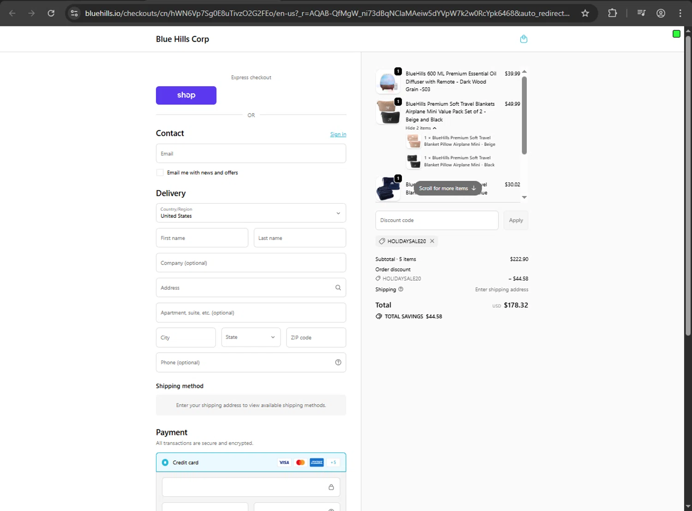This screenshot has height=511, width=692.
Task: Focus the Company (optional) field
Action: (x=251, y=263)
